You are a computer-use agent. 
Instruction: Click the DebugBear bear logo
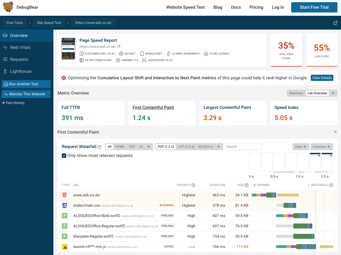pyautogui.click(x=8, y=7)
